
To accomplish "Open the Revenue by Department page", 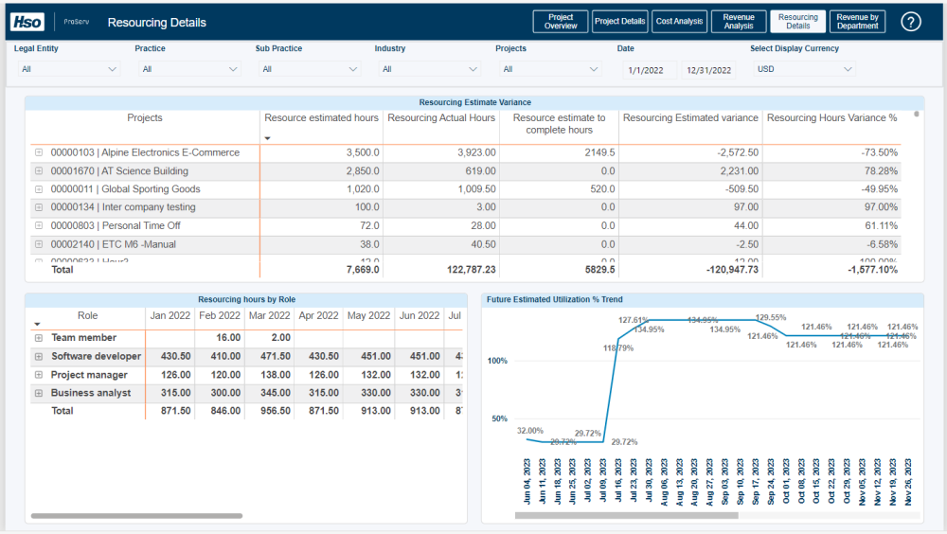I will pos(857,22).
